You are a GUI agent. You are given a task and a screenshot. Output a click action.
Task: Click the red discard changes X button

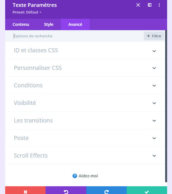click(x=25, y=191)
